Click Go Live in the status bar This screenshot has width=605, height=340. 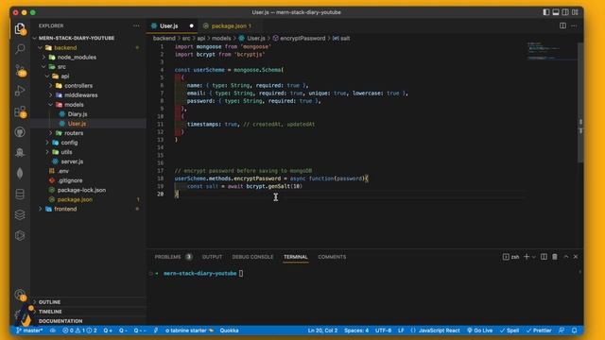click(479, 331)
